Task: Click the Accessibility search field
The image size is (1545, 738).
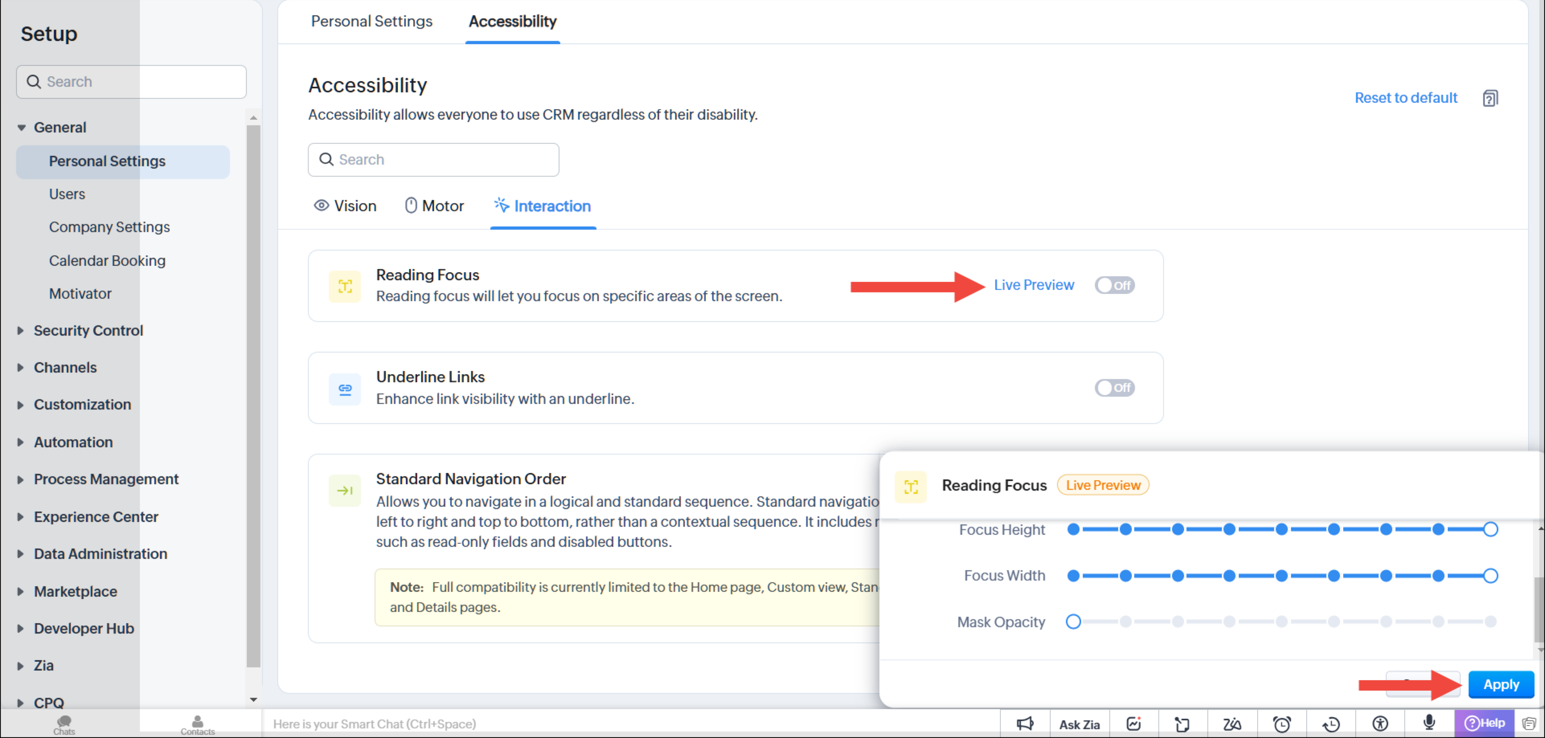Action: pyautogui.click(x=433, y=159)
